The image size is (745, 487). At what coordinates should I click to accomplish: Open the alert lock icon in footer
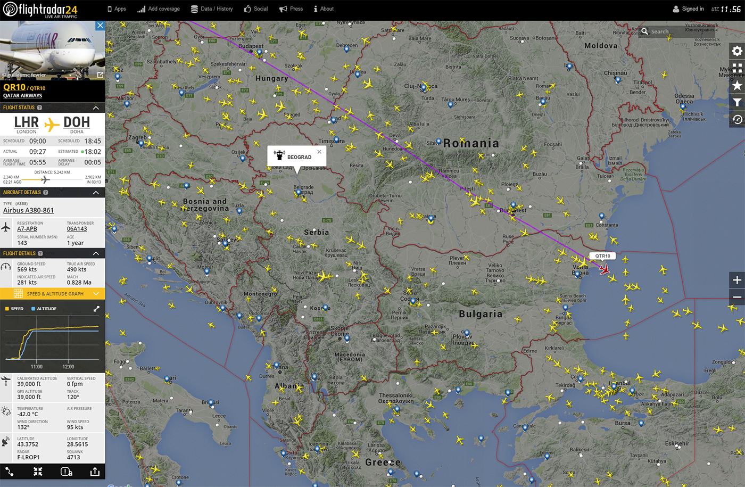66,471
